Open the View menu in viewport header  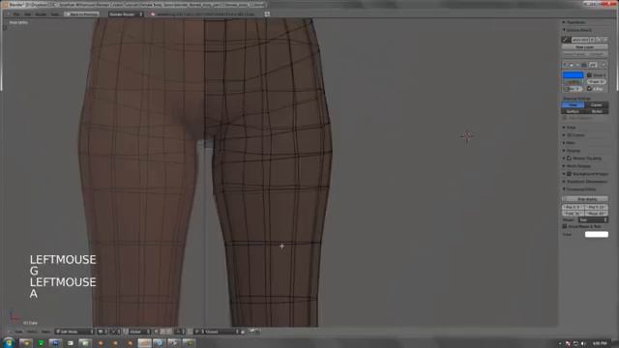click(18, 332)
